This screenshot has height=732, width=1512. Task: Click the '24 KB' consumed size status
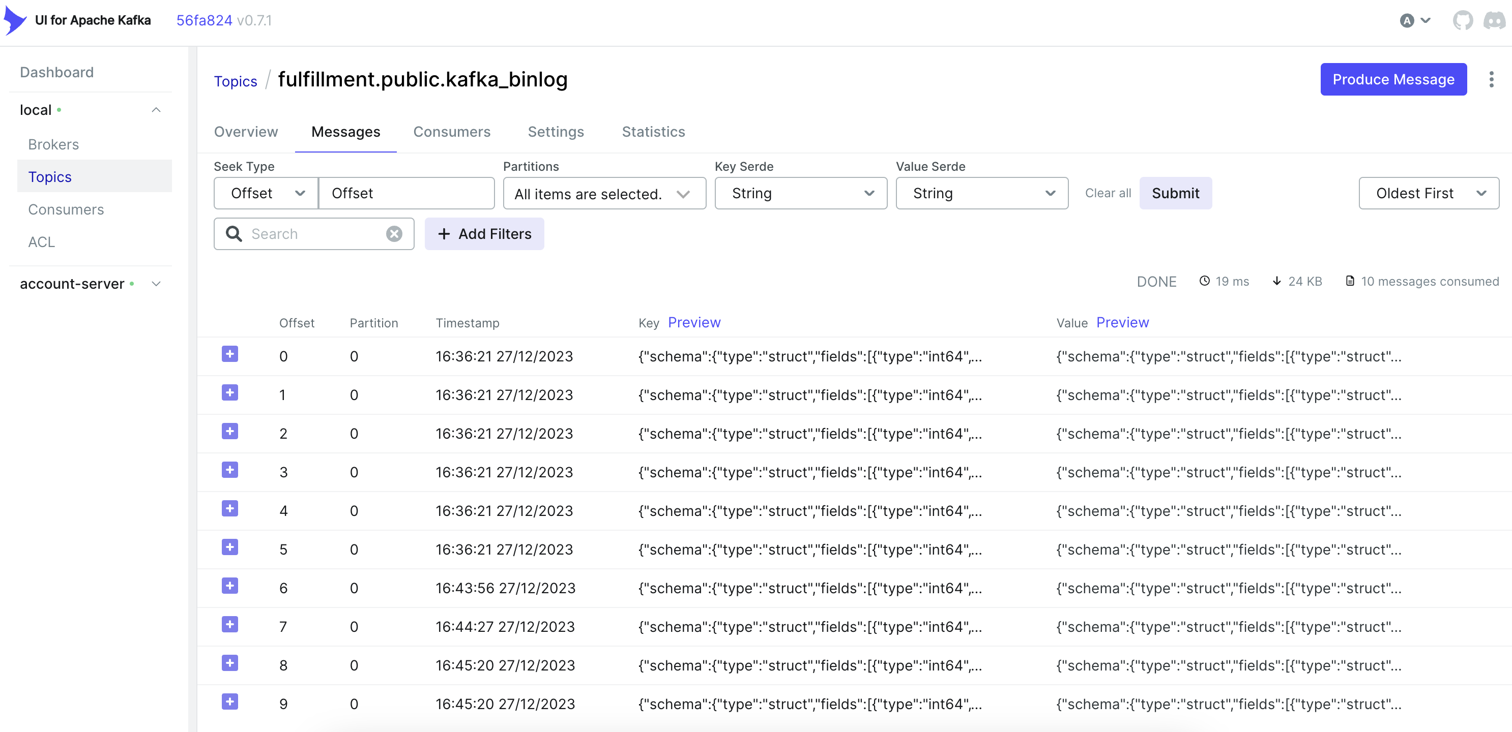(x=1297, y=282)
